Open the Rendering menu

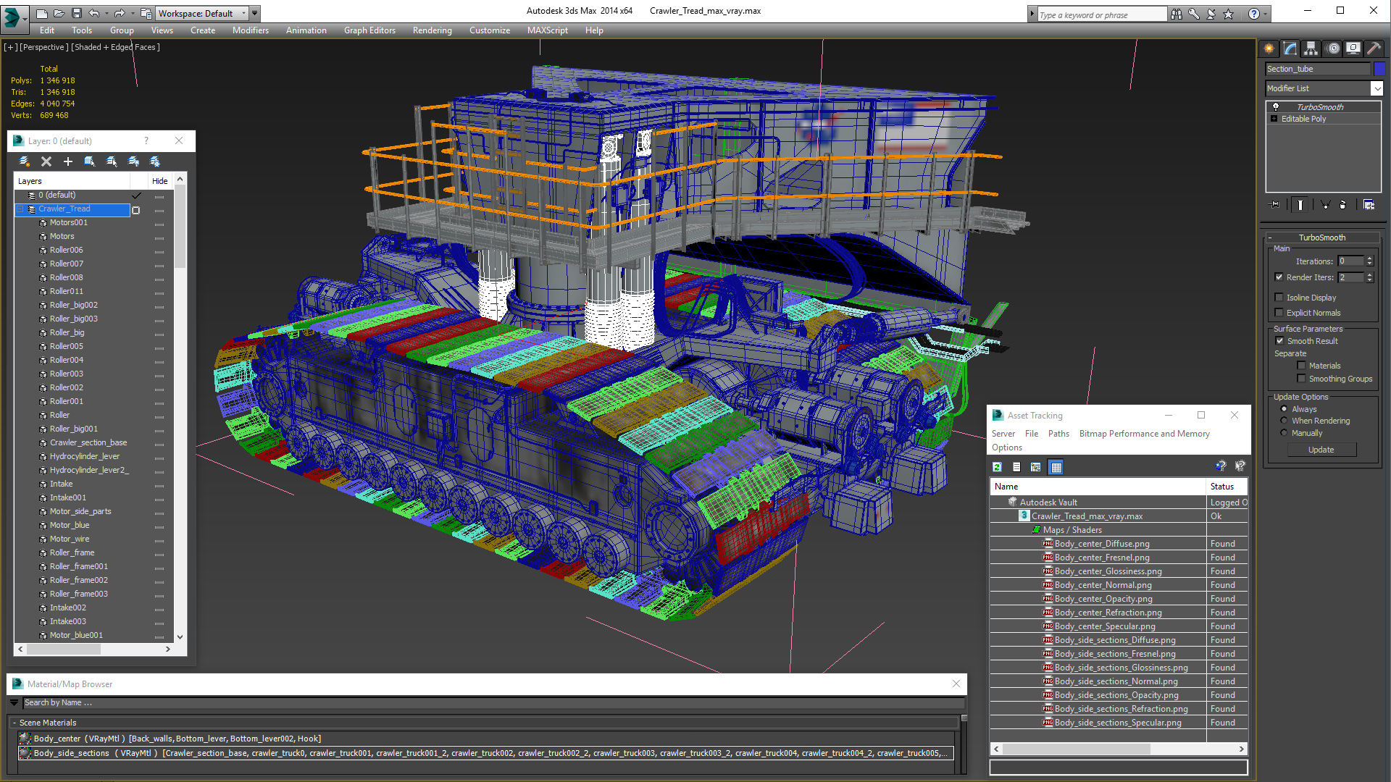(x=432, y=30)
